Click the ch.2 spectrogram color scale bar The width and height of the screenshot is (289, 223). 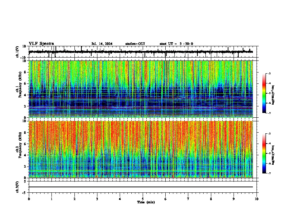(264, 153)
